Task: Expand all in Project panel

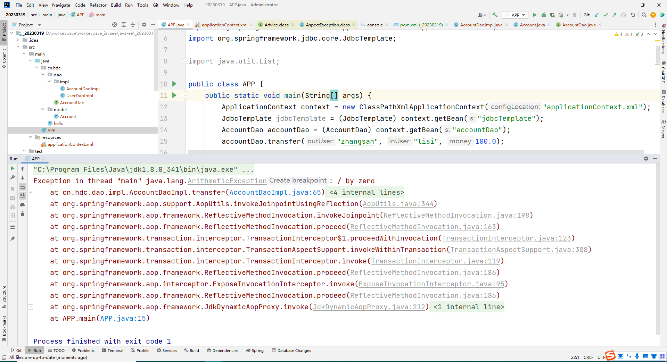Action: click(124, 25)
